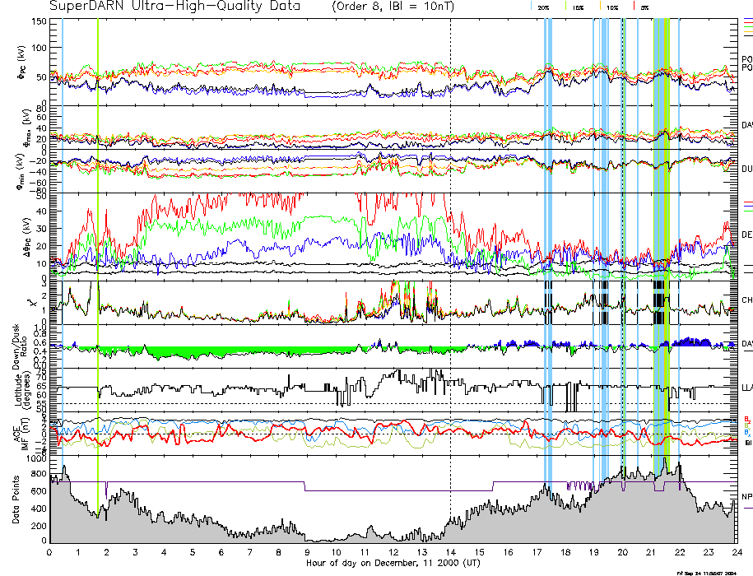Select the 'Hour of day on December, 11 2000 (UT)' label
Viewport: 753px width, 576px height.
click(393, 563)
